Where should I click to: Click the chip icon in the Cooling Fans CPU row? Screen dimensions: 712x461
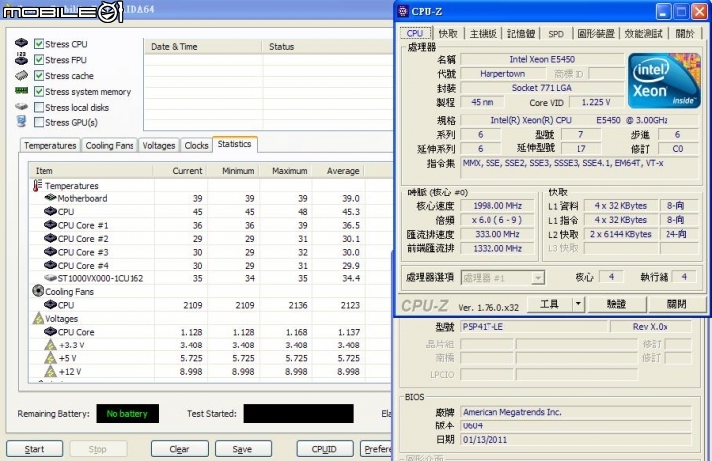(x=50, y=305)
